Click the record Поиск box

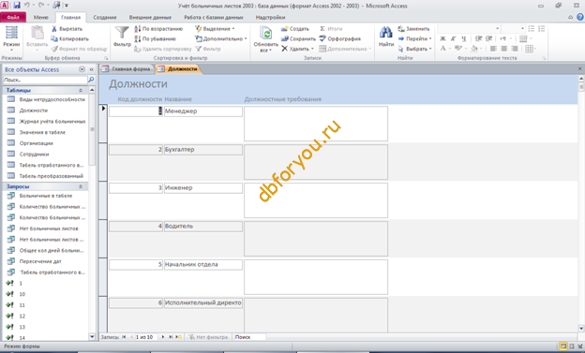pos(249,337)
